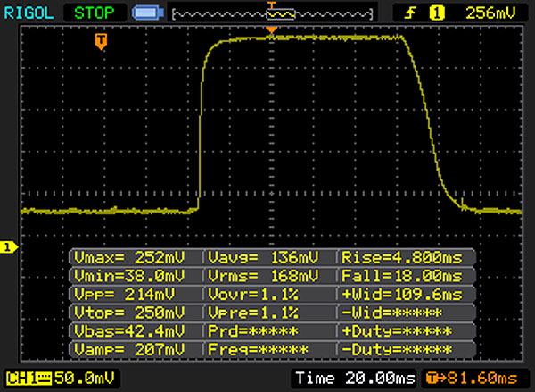
Task: Click the yellow channel 1 ground marker
Action: point(9,247)
